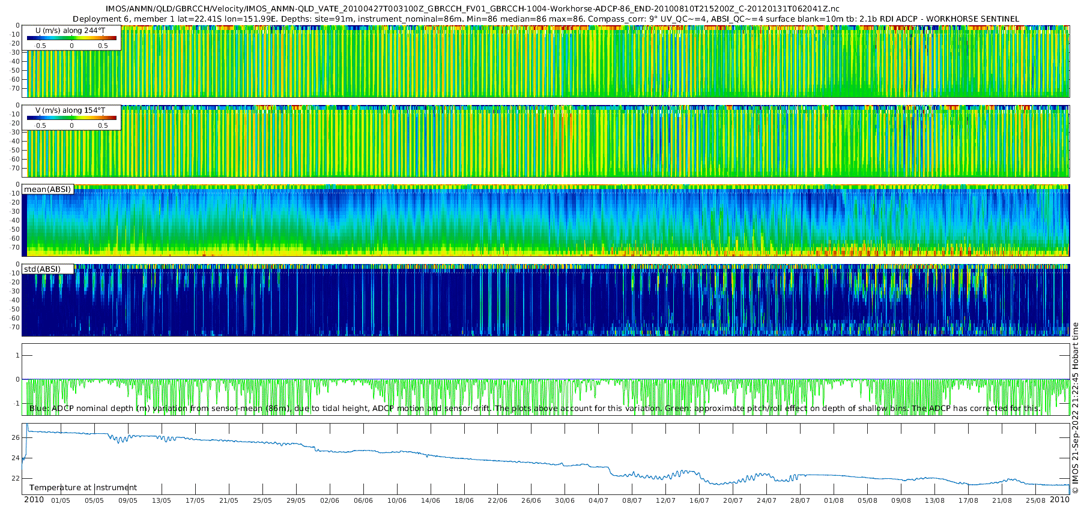This screenshot has height=510, width=1081.
Task: Click the std(ABSI) heatmap panel
Action: 546,300
